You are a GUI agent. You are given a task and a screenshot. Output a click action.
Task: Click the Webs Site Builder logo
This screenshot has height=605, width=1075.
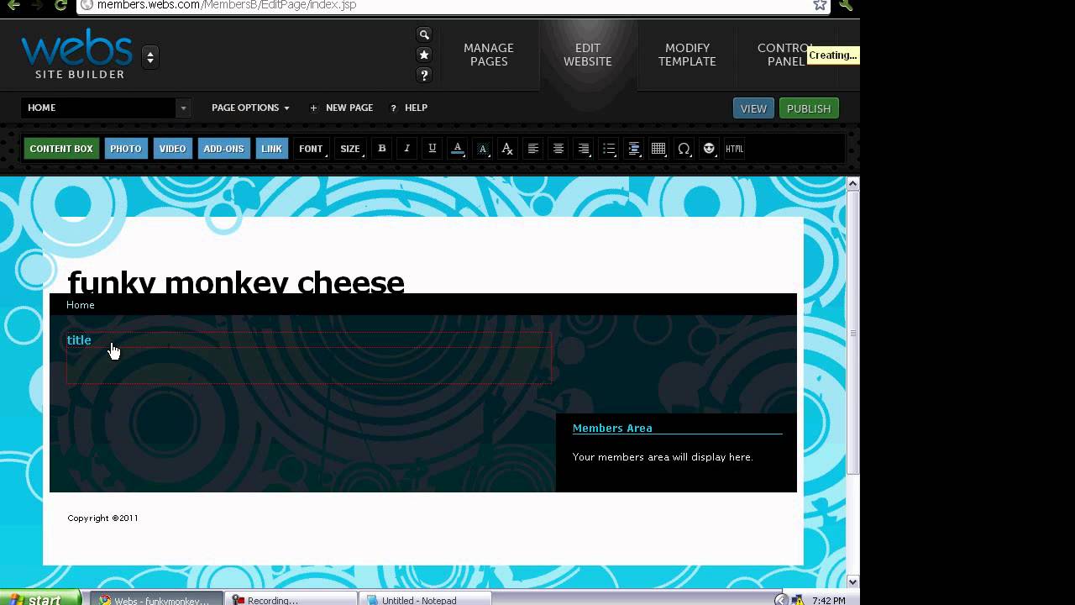tap(77, 55)
